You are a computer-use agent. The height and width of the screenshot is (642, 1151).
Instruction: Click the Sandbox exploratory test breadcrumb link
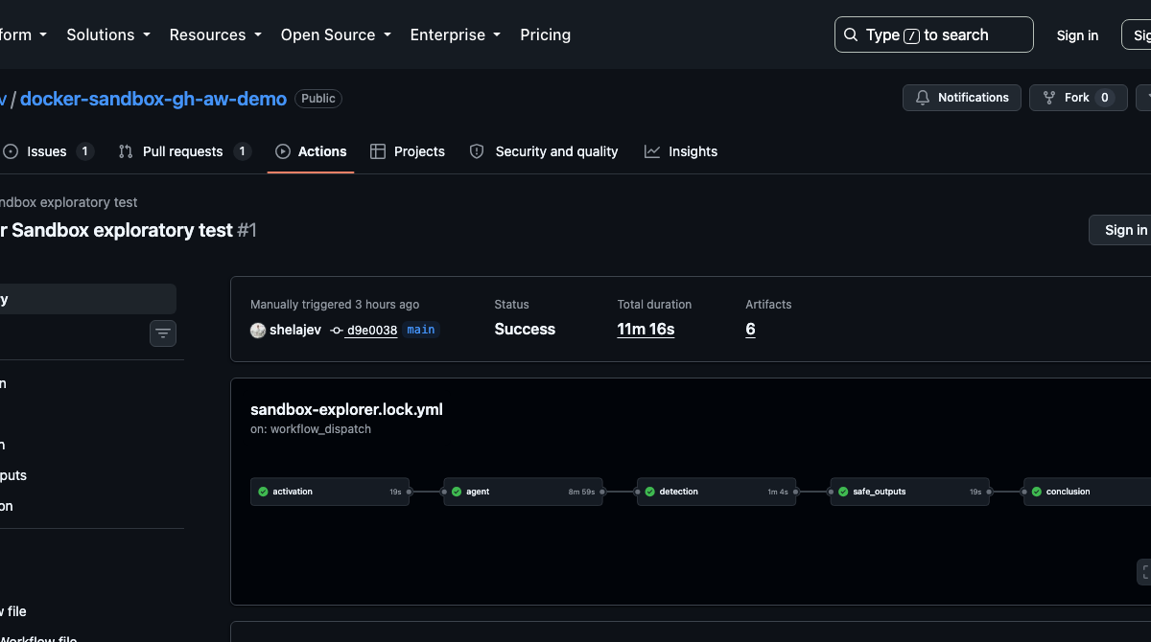click(69, 203)
